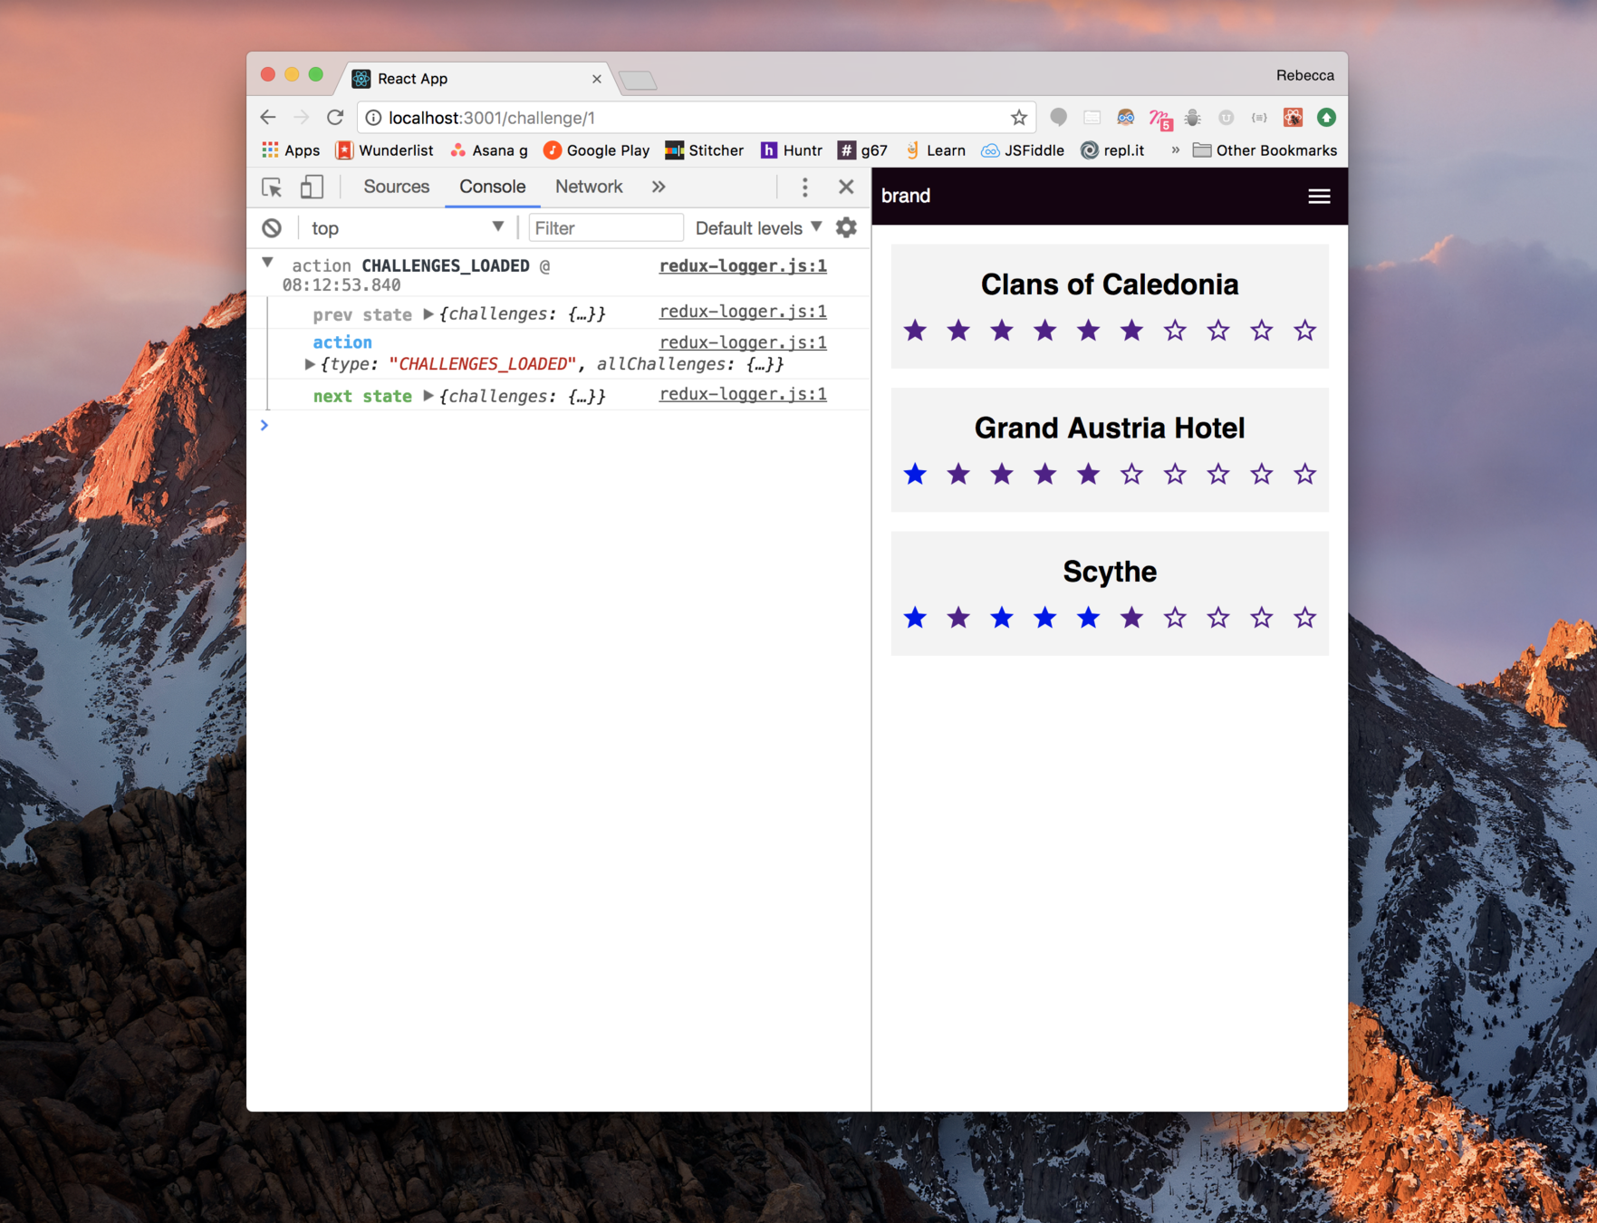This screenshot has height=1223, width=1597.
Task: Open the Other Bookmarks folder
Action: pos(1265,150)
